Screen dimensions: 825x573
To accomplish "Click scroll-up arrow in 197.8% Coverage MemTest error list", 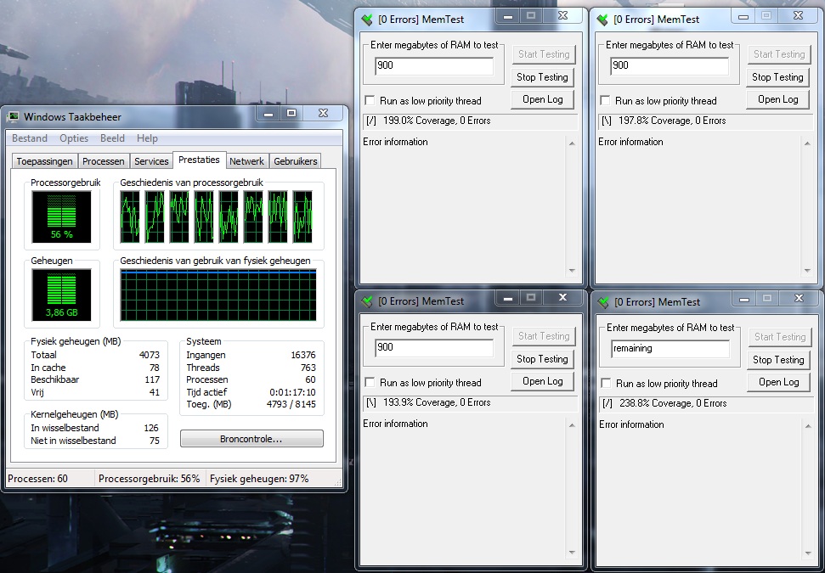I will coord(807,143).
